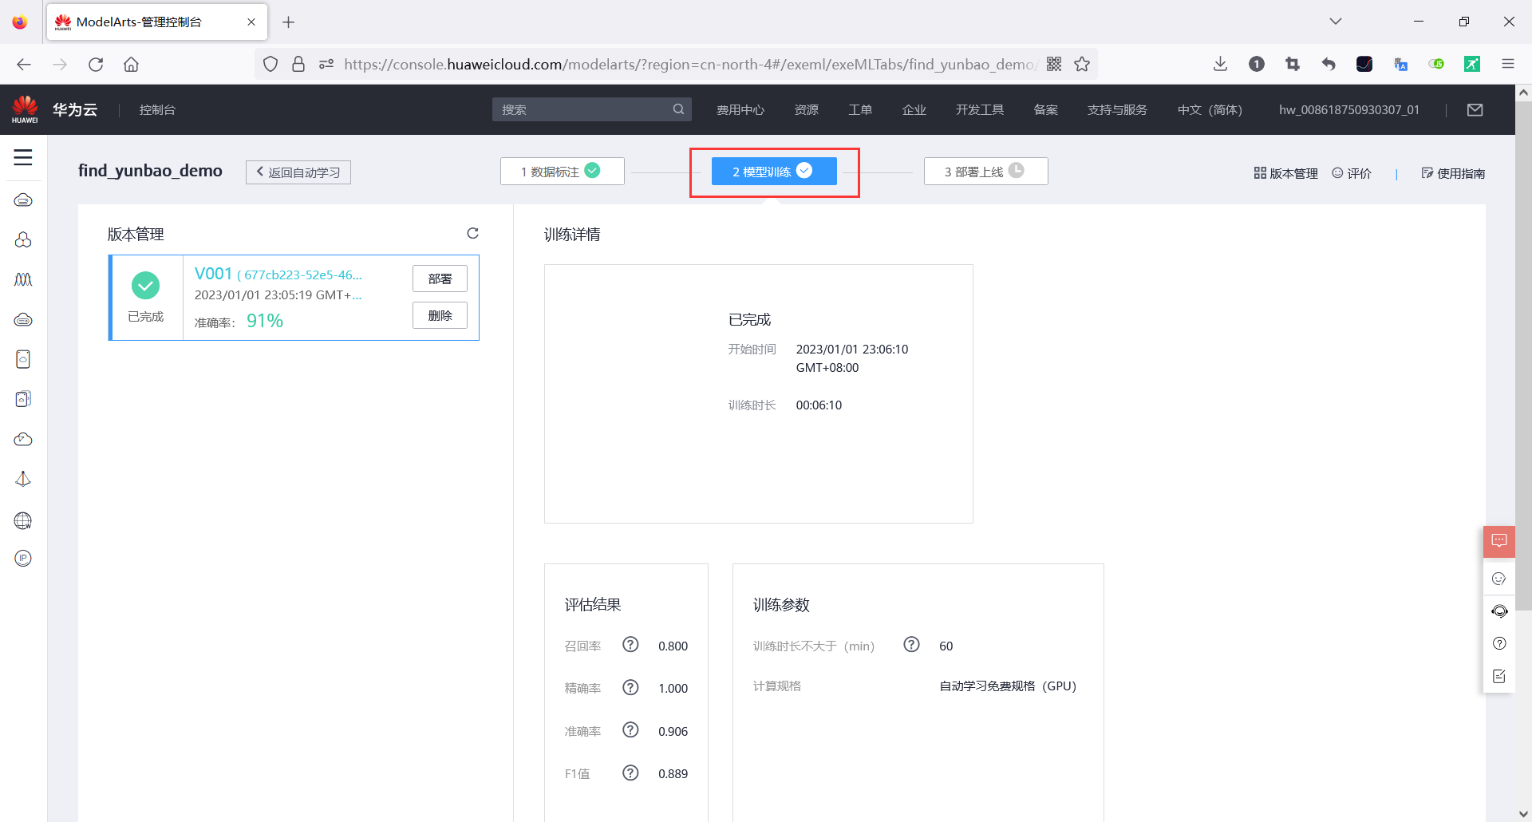The width and height of the screenshot is (1532, 822).
Task: Click the first cloud service icon below the hamburger menu
Action: click(x=23, y=200)
